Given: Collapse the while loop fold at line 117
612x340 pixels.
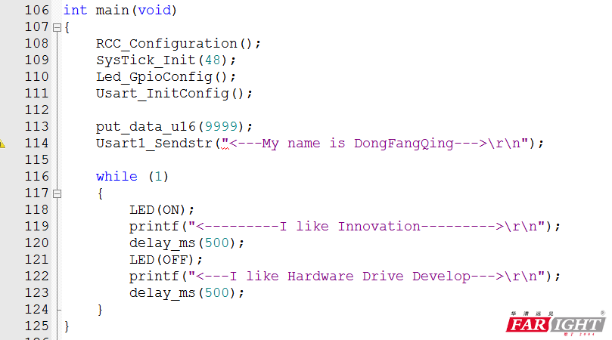Looking at the screenshot, I should [57, 193].
